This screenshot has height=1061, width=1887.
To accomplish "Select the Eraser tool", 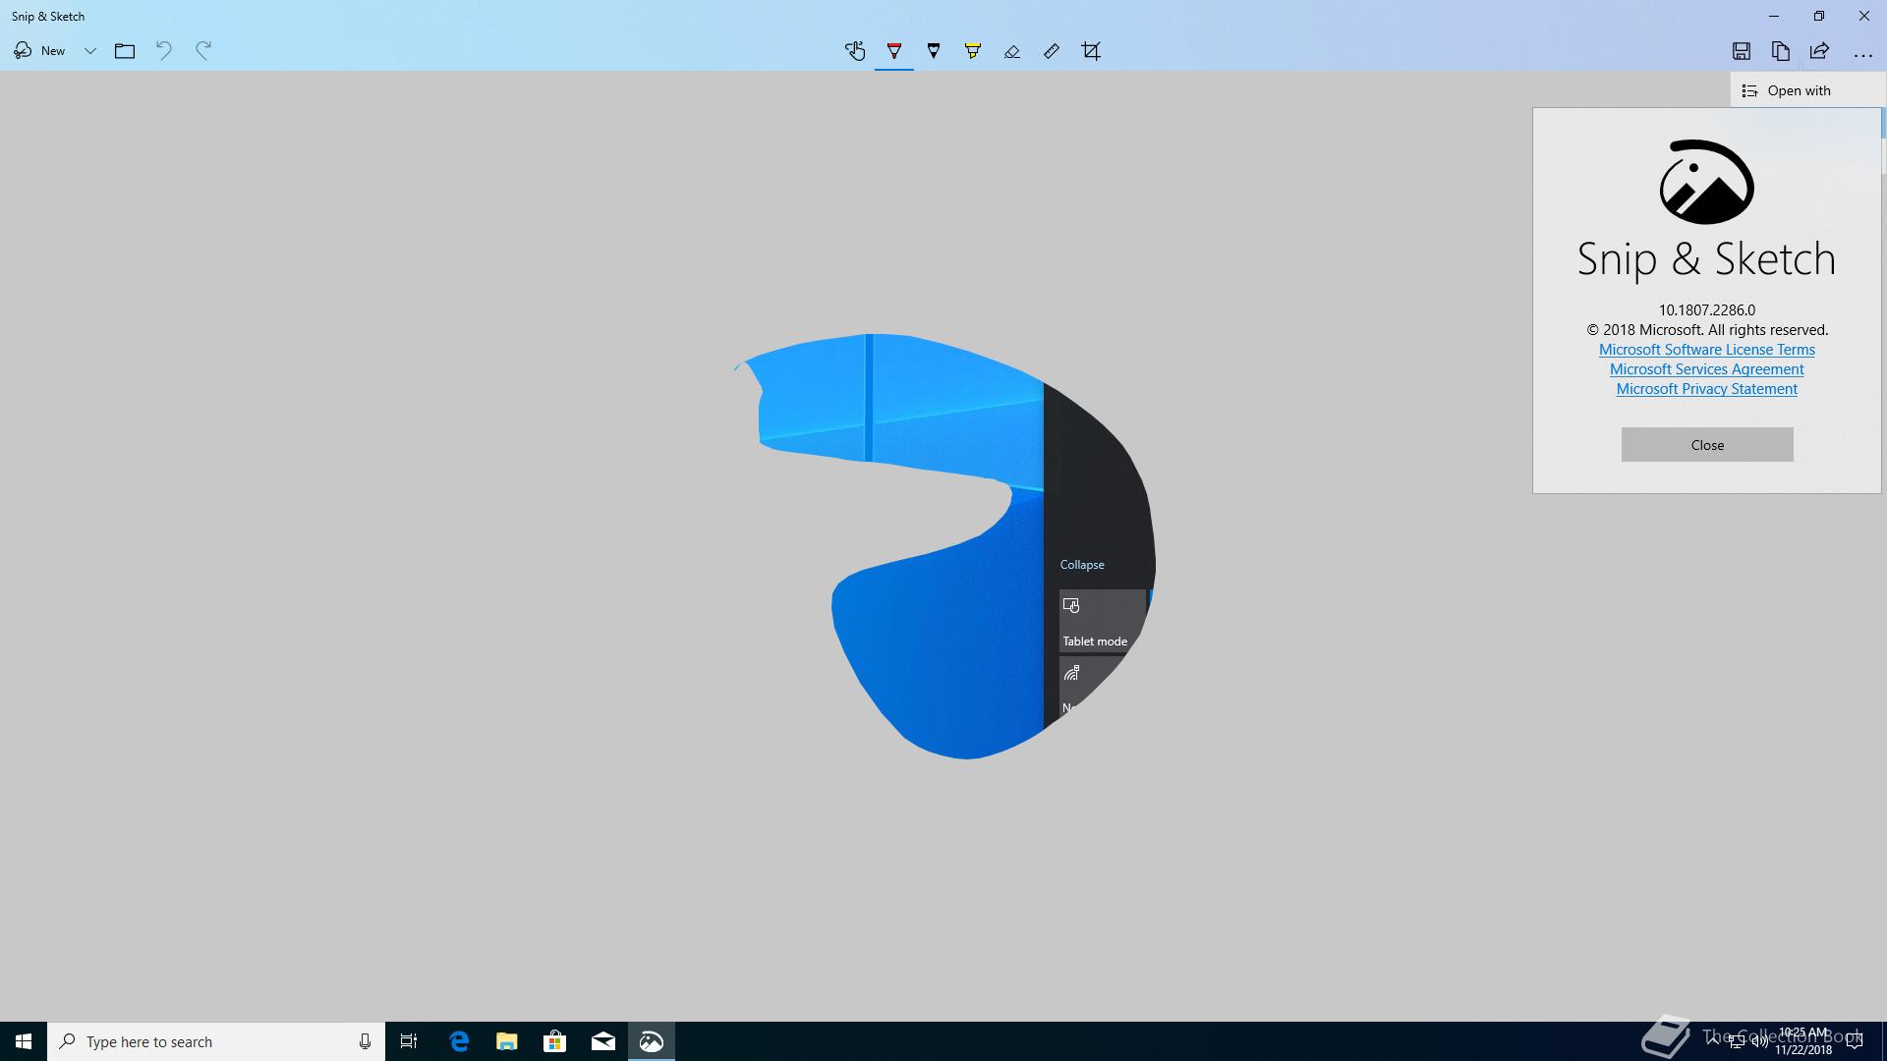I will (x=1012, y=51).
